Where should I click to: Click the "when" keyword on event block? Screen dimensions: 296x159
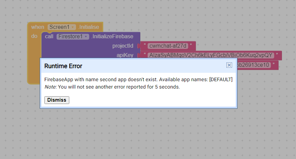pyautogui.click(x=38, y=27)
